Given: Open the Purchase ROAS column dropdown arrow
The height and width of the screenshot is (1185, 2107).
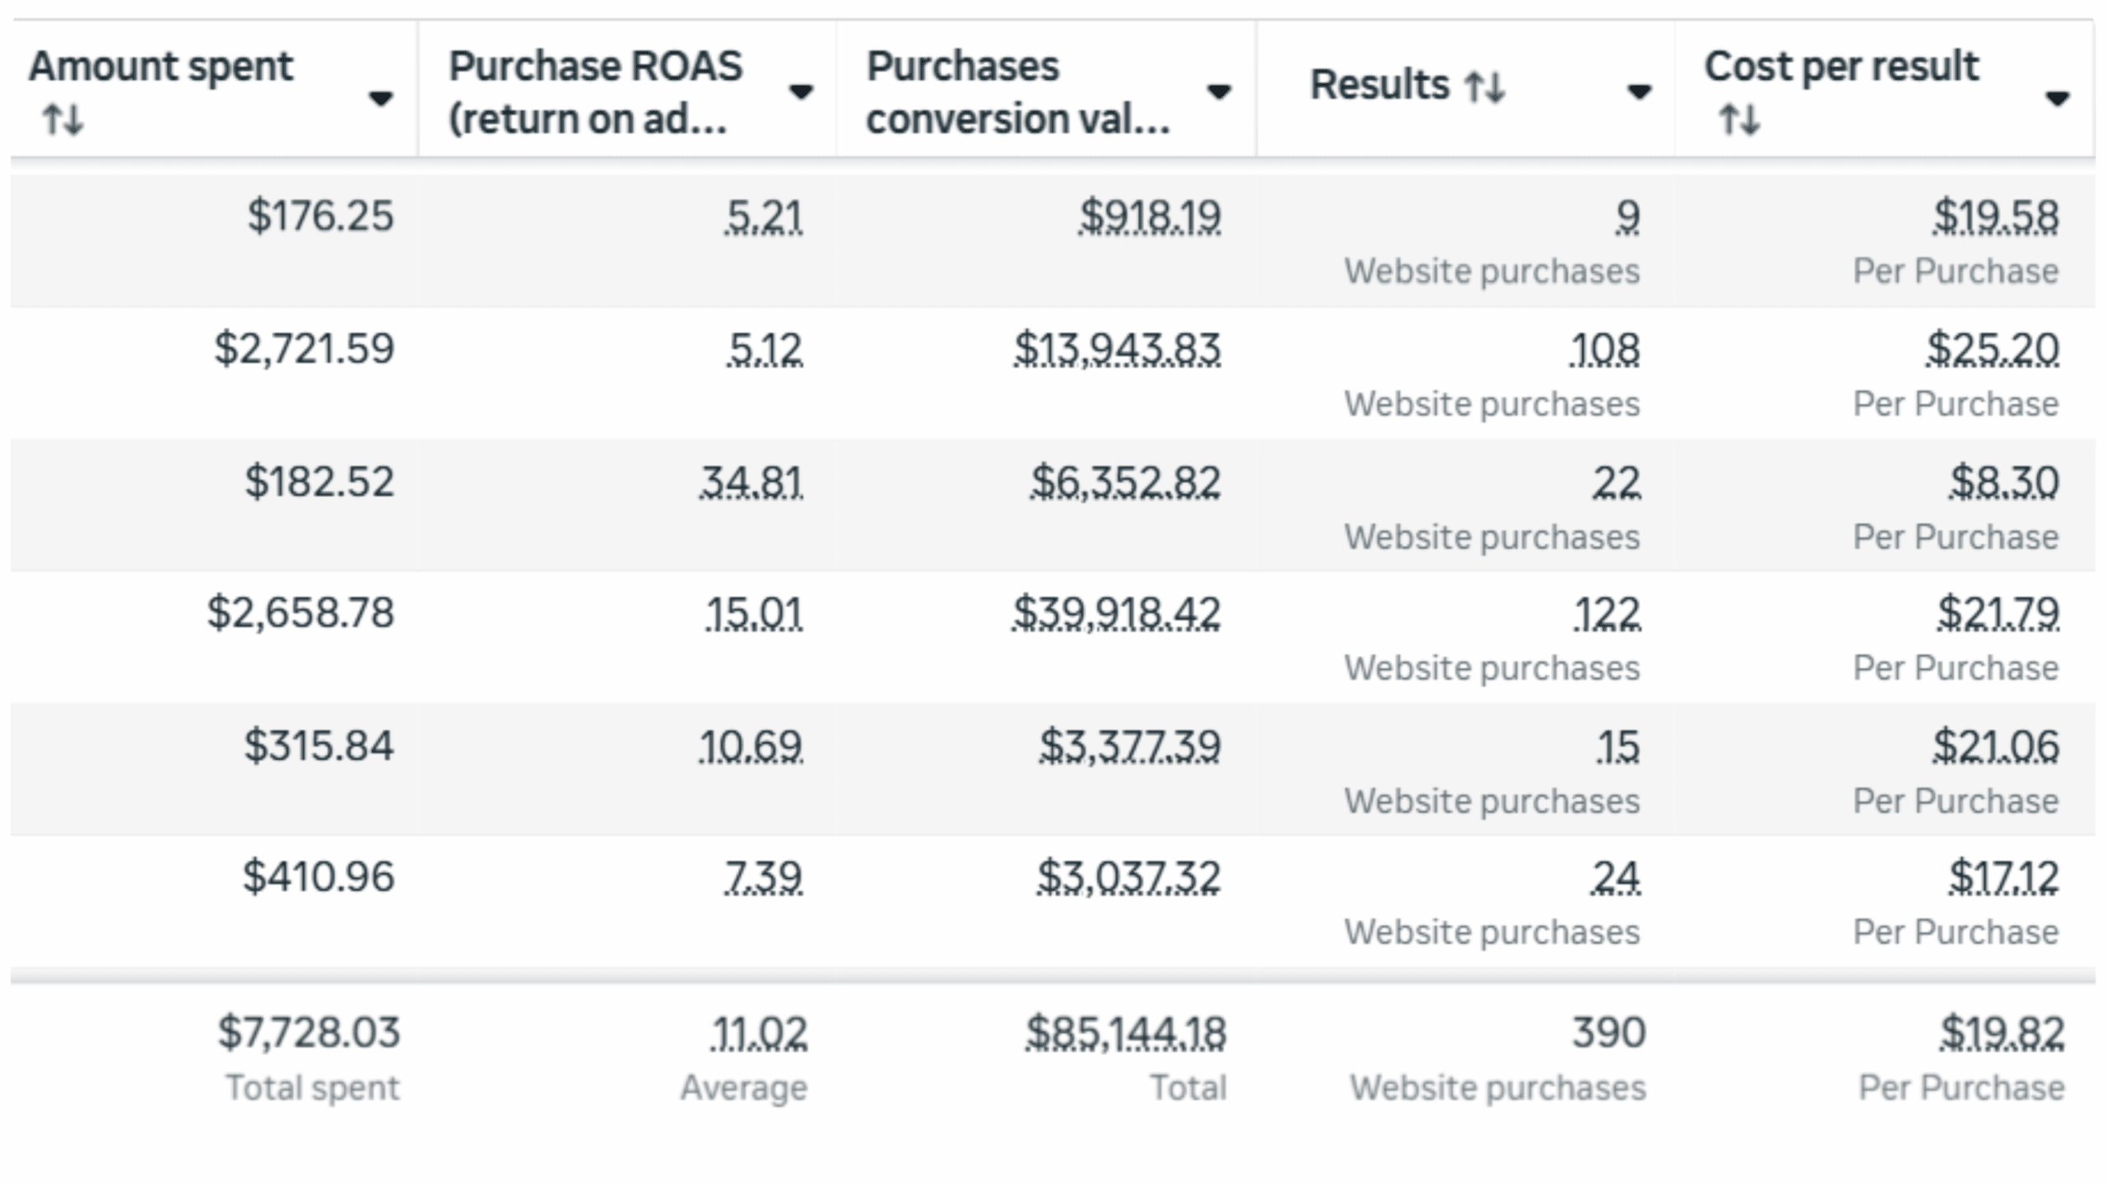Looking at the screenshot, I should coord(800,91).
